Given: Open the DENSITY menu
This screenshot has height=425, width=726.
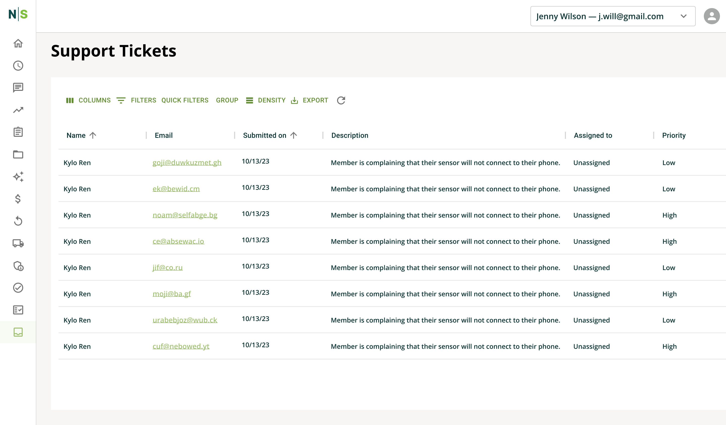Looking at the screenshot, I should (x=266, y=100).
